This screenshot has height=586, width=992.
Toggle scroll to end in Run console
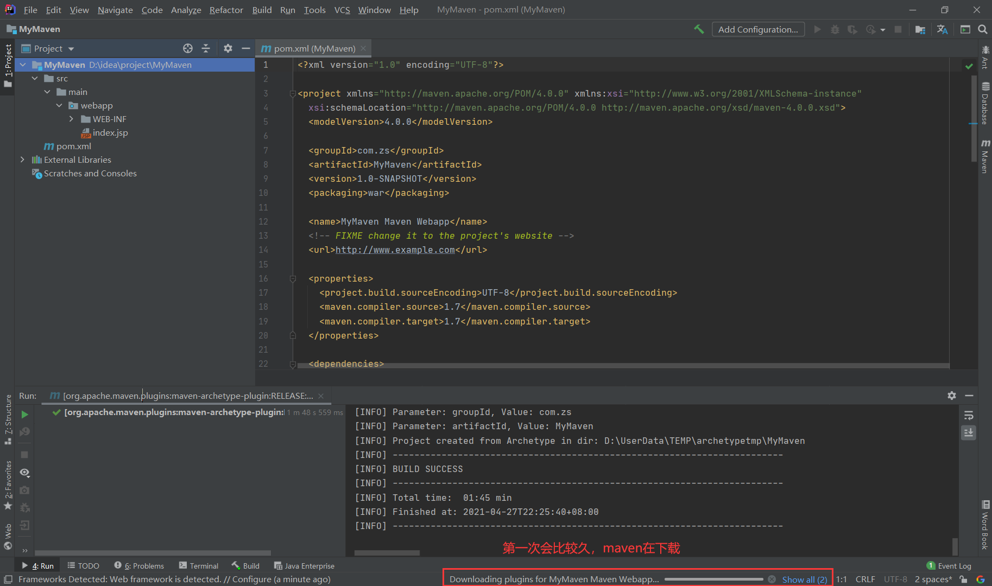pyautogui.click(x=969, y=432)
